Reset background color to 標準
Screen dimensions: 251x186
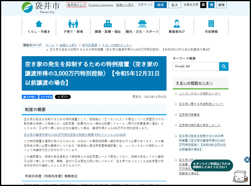(221, 5)
